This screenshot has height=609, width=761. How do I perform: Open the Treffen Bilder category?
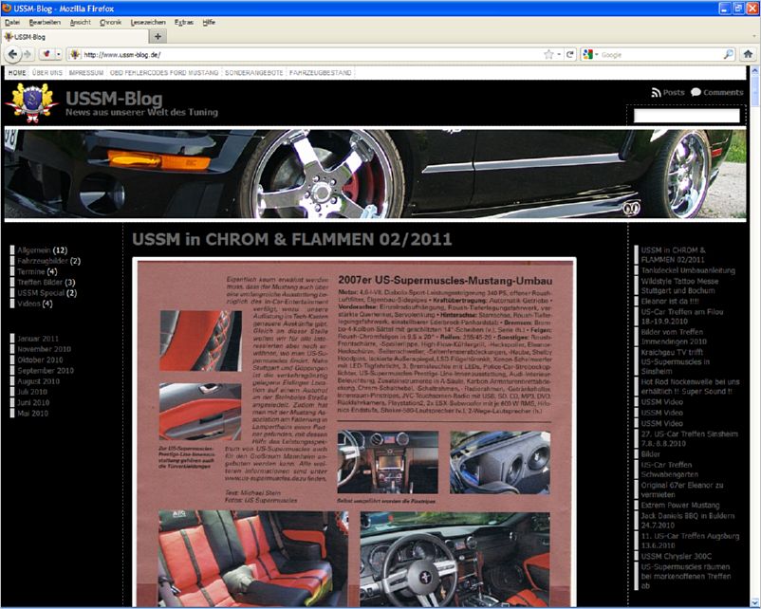40,283
